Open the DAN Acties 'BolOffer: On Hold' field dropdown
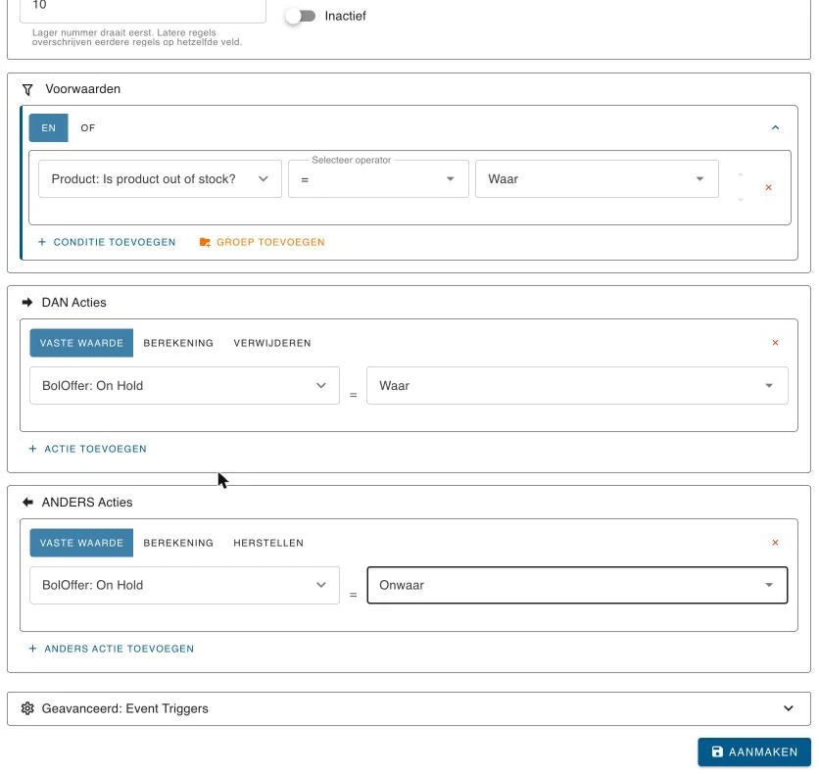 [184, 386]
